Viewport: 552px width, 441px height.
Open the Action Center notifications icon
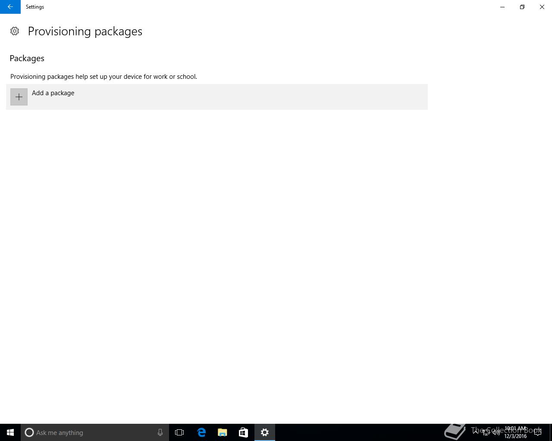538,432
